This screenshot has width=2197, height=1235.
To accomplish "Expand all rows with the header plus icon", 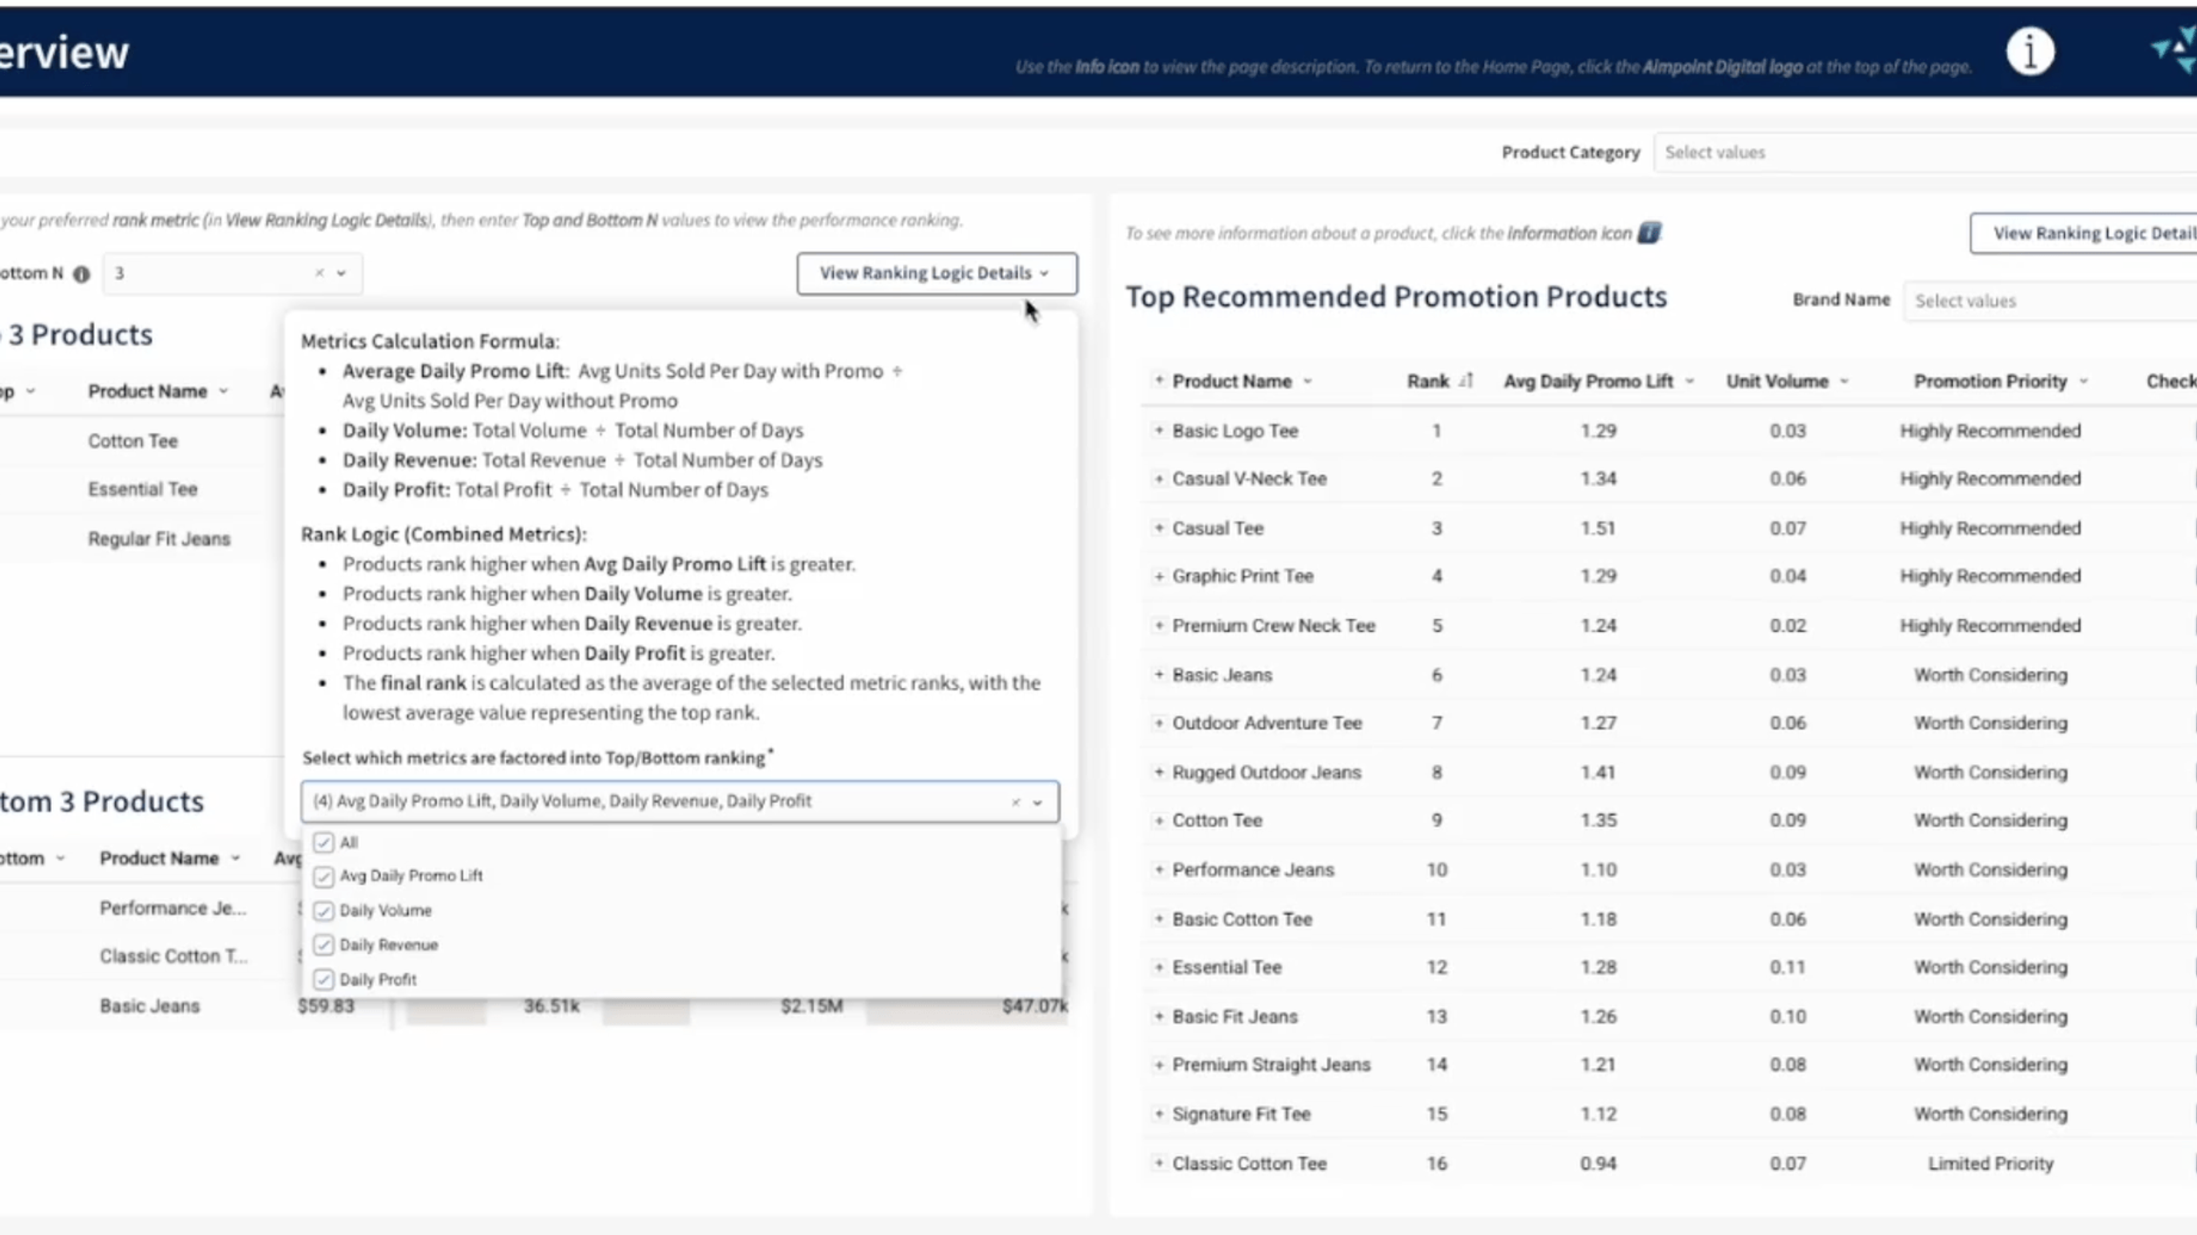I will point(1158,380).
